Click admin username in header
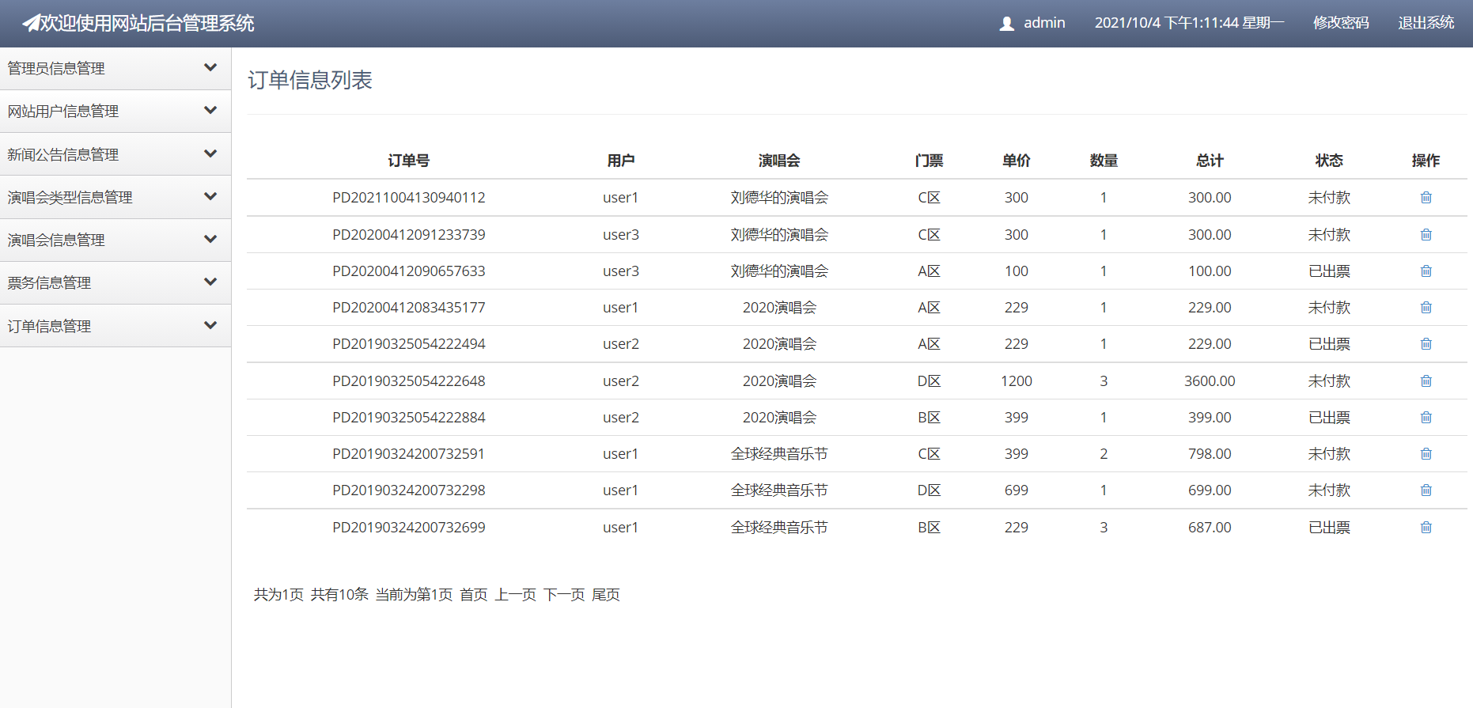This screenshot has height=708, width=1473. coord(1044,23)
